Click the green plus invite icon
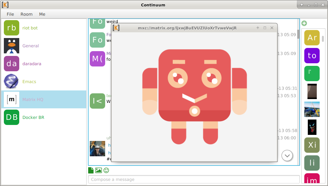This screenshot has height=186, width=328. [304, 23]
